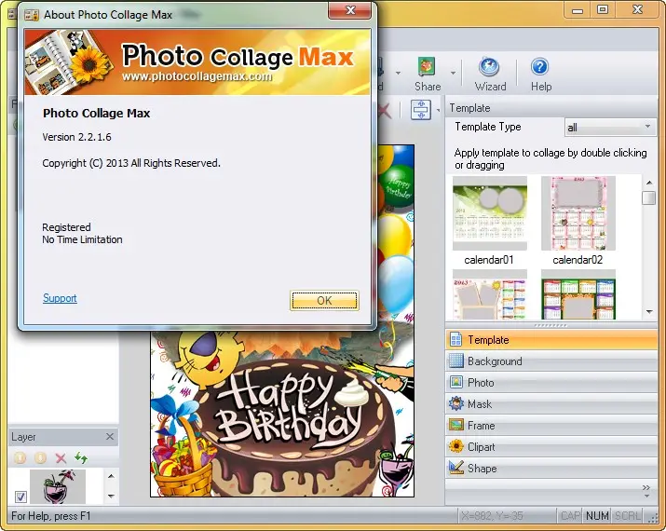Screen dimensions: 666x531
Task: Click the 'Version 2.2.1.6' text
Action: (77, 137)
